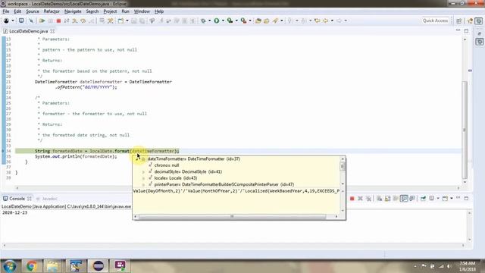
Task: Open the Debug launch dropdown arrow
Action: coord(209,20)
